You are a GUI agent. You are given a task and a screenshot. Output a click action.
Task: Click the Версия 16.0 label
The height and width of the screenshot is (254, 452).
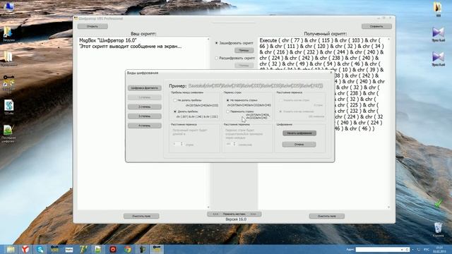tap(236, 219)
